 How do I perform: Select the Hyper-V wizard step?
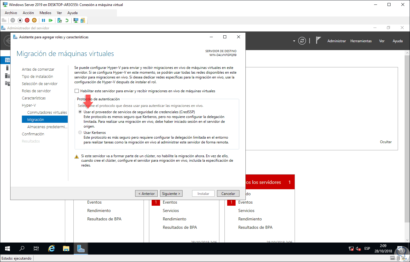coord(29,105)
